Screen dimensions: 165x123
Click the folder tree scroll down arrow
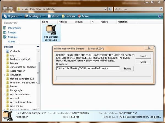(38, 108)
